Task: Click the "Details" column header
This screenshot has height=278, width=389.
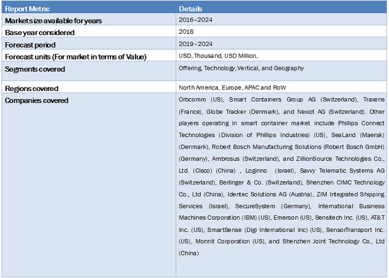Action: tap(191, 9)
